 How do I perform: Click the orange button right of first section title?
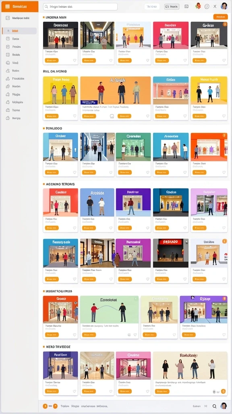tap(220, 17)
